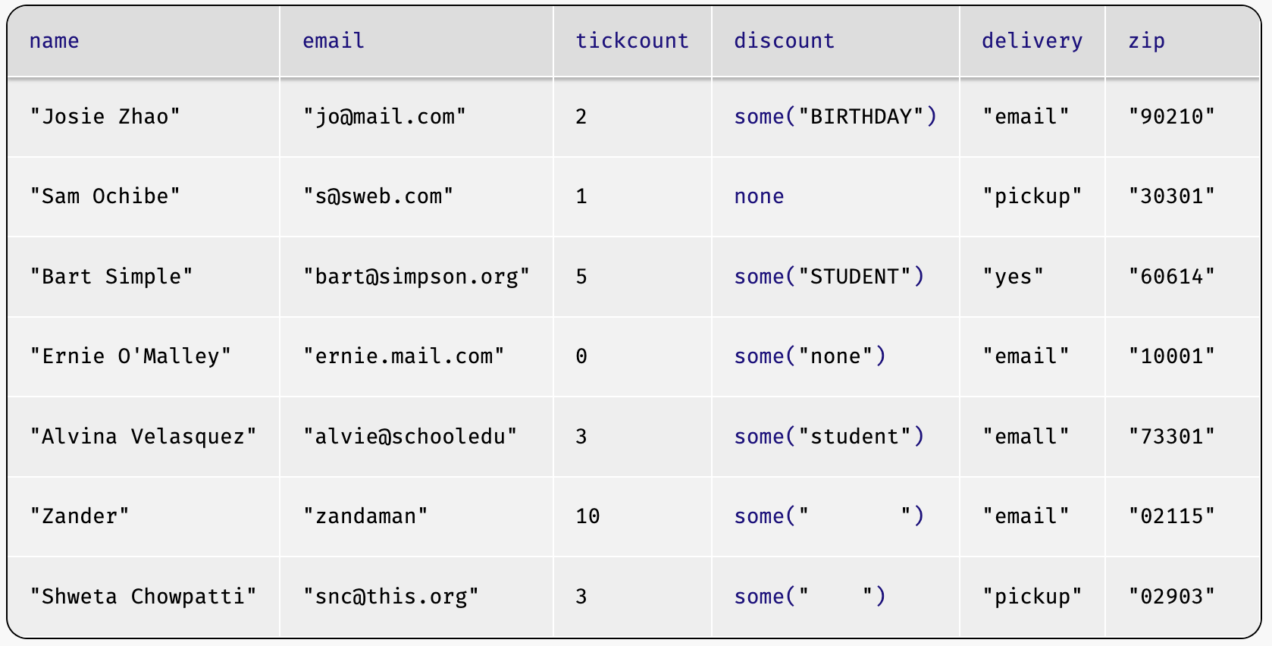This screenshot has height=646, width=1272.
Task: Select the "Ernie O'Malley" name cell
Action: coord(130,356)
